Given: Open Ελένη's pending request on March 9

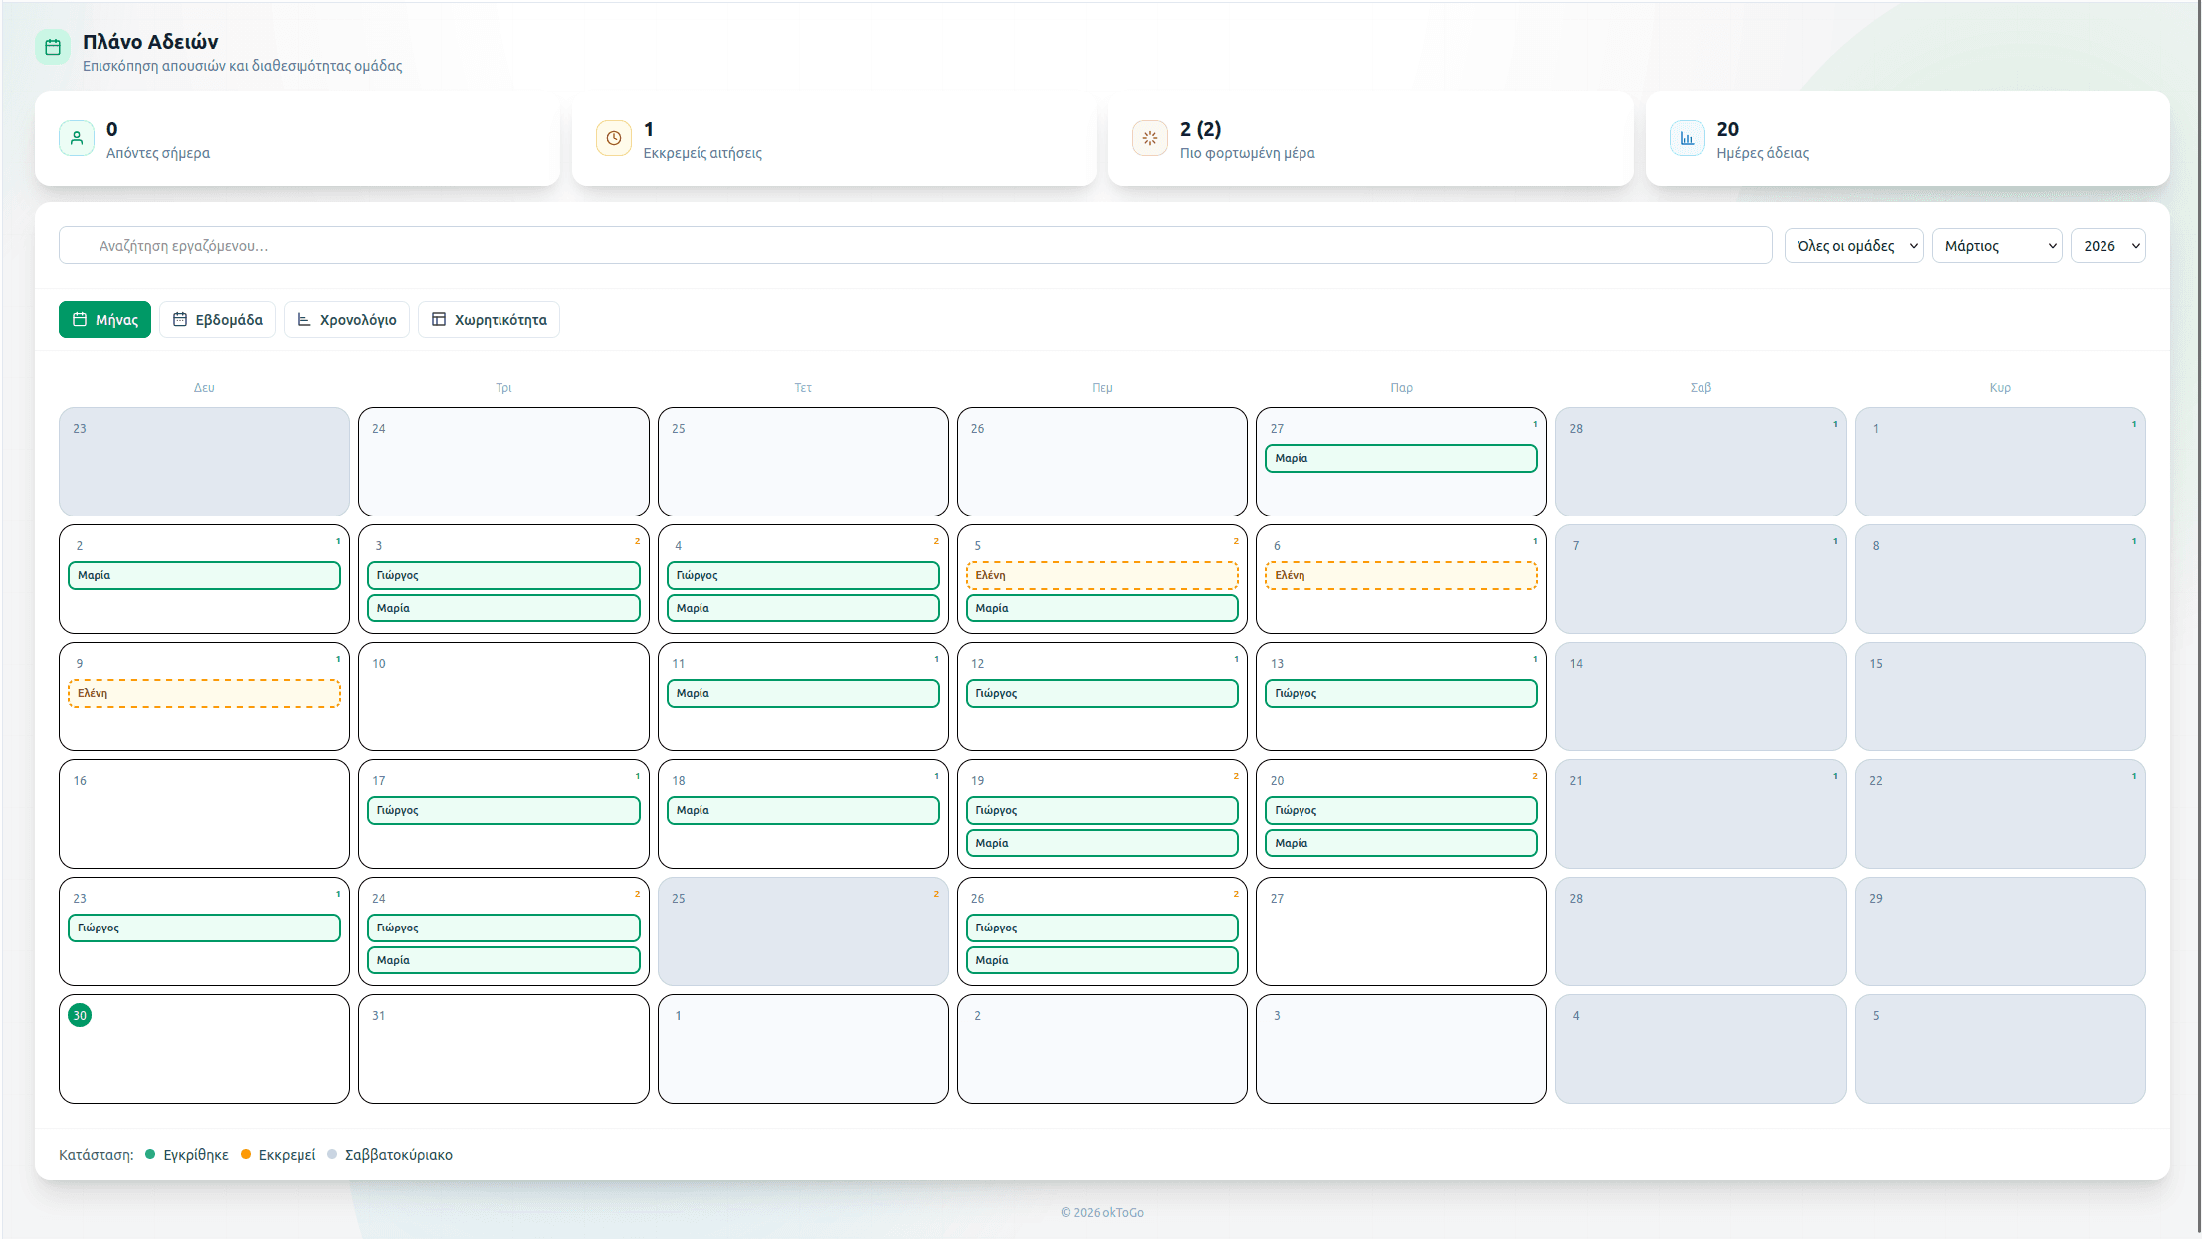Looking at the screenshot, I should click(x=203, y=693).
